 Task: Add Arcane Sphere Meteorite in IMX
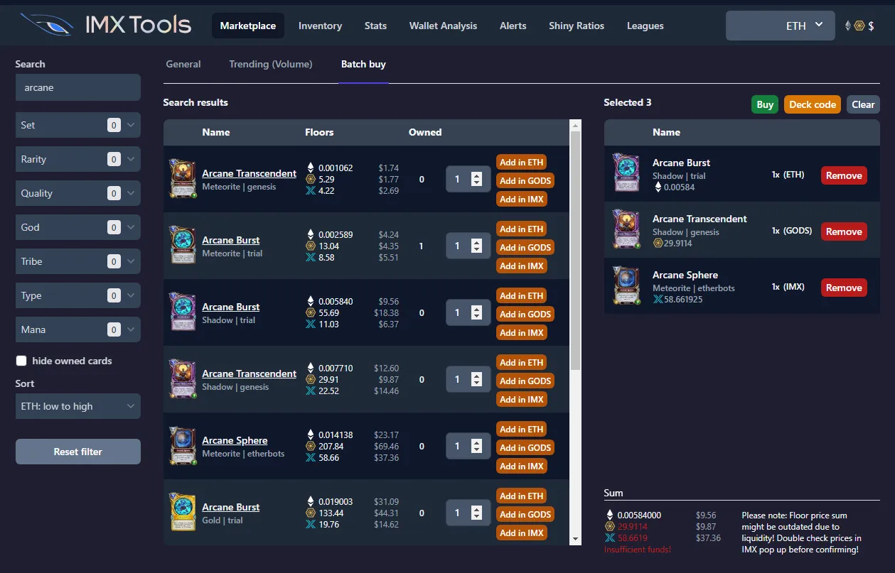pyautogui.click(x=521, y=466)
